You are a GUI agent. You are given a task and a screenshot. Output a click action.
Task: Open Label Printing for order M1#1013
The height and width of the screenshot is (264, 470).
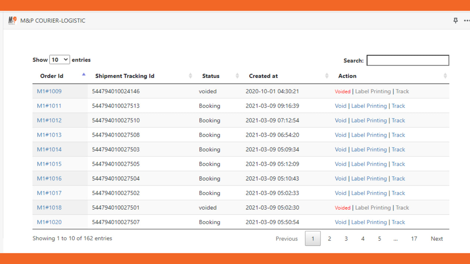369,135
